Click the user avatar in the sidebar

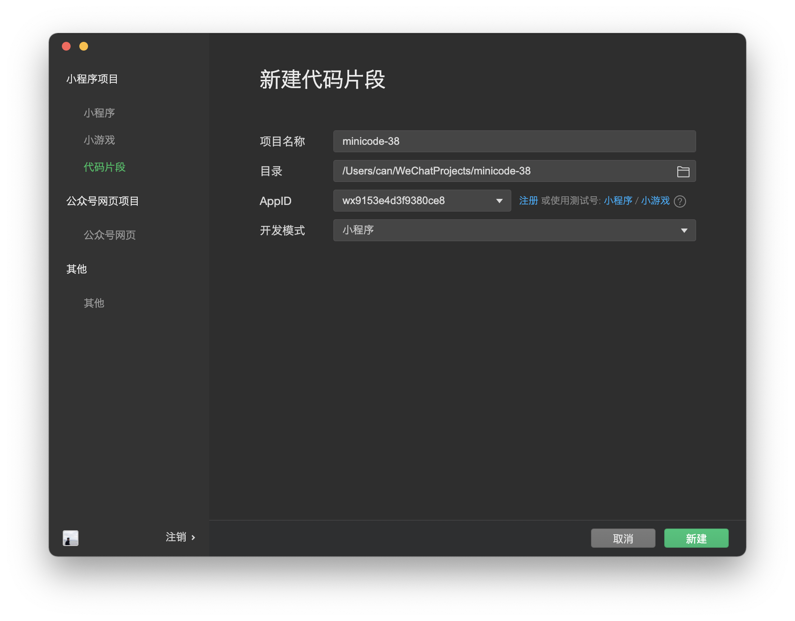tap(71, 538)
